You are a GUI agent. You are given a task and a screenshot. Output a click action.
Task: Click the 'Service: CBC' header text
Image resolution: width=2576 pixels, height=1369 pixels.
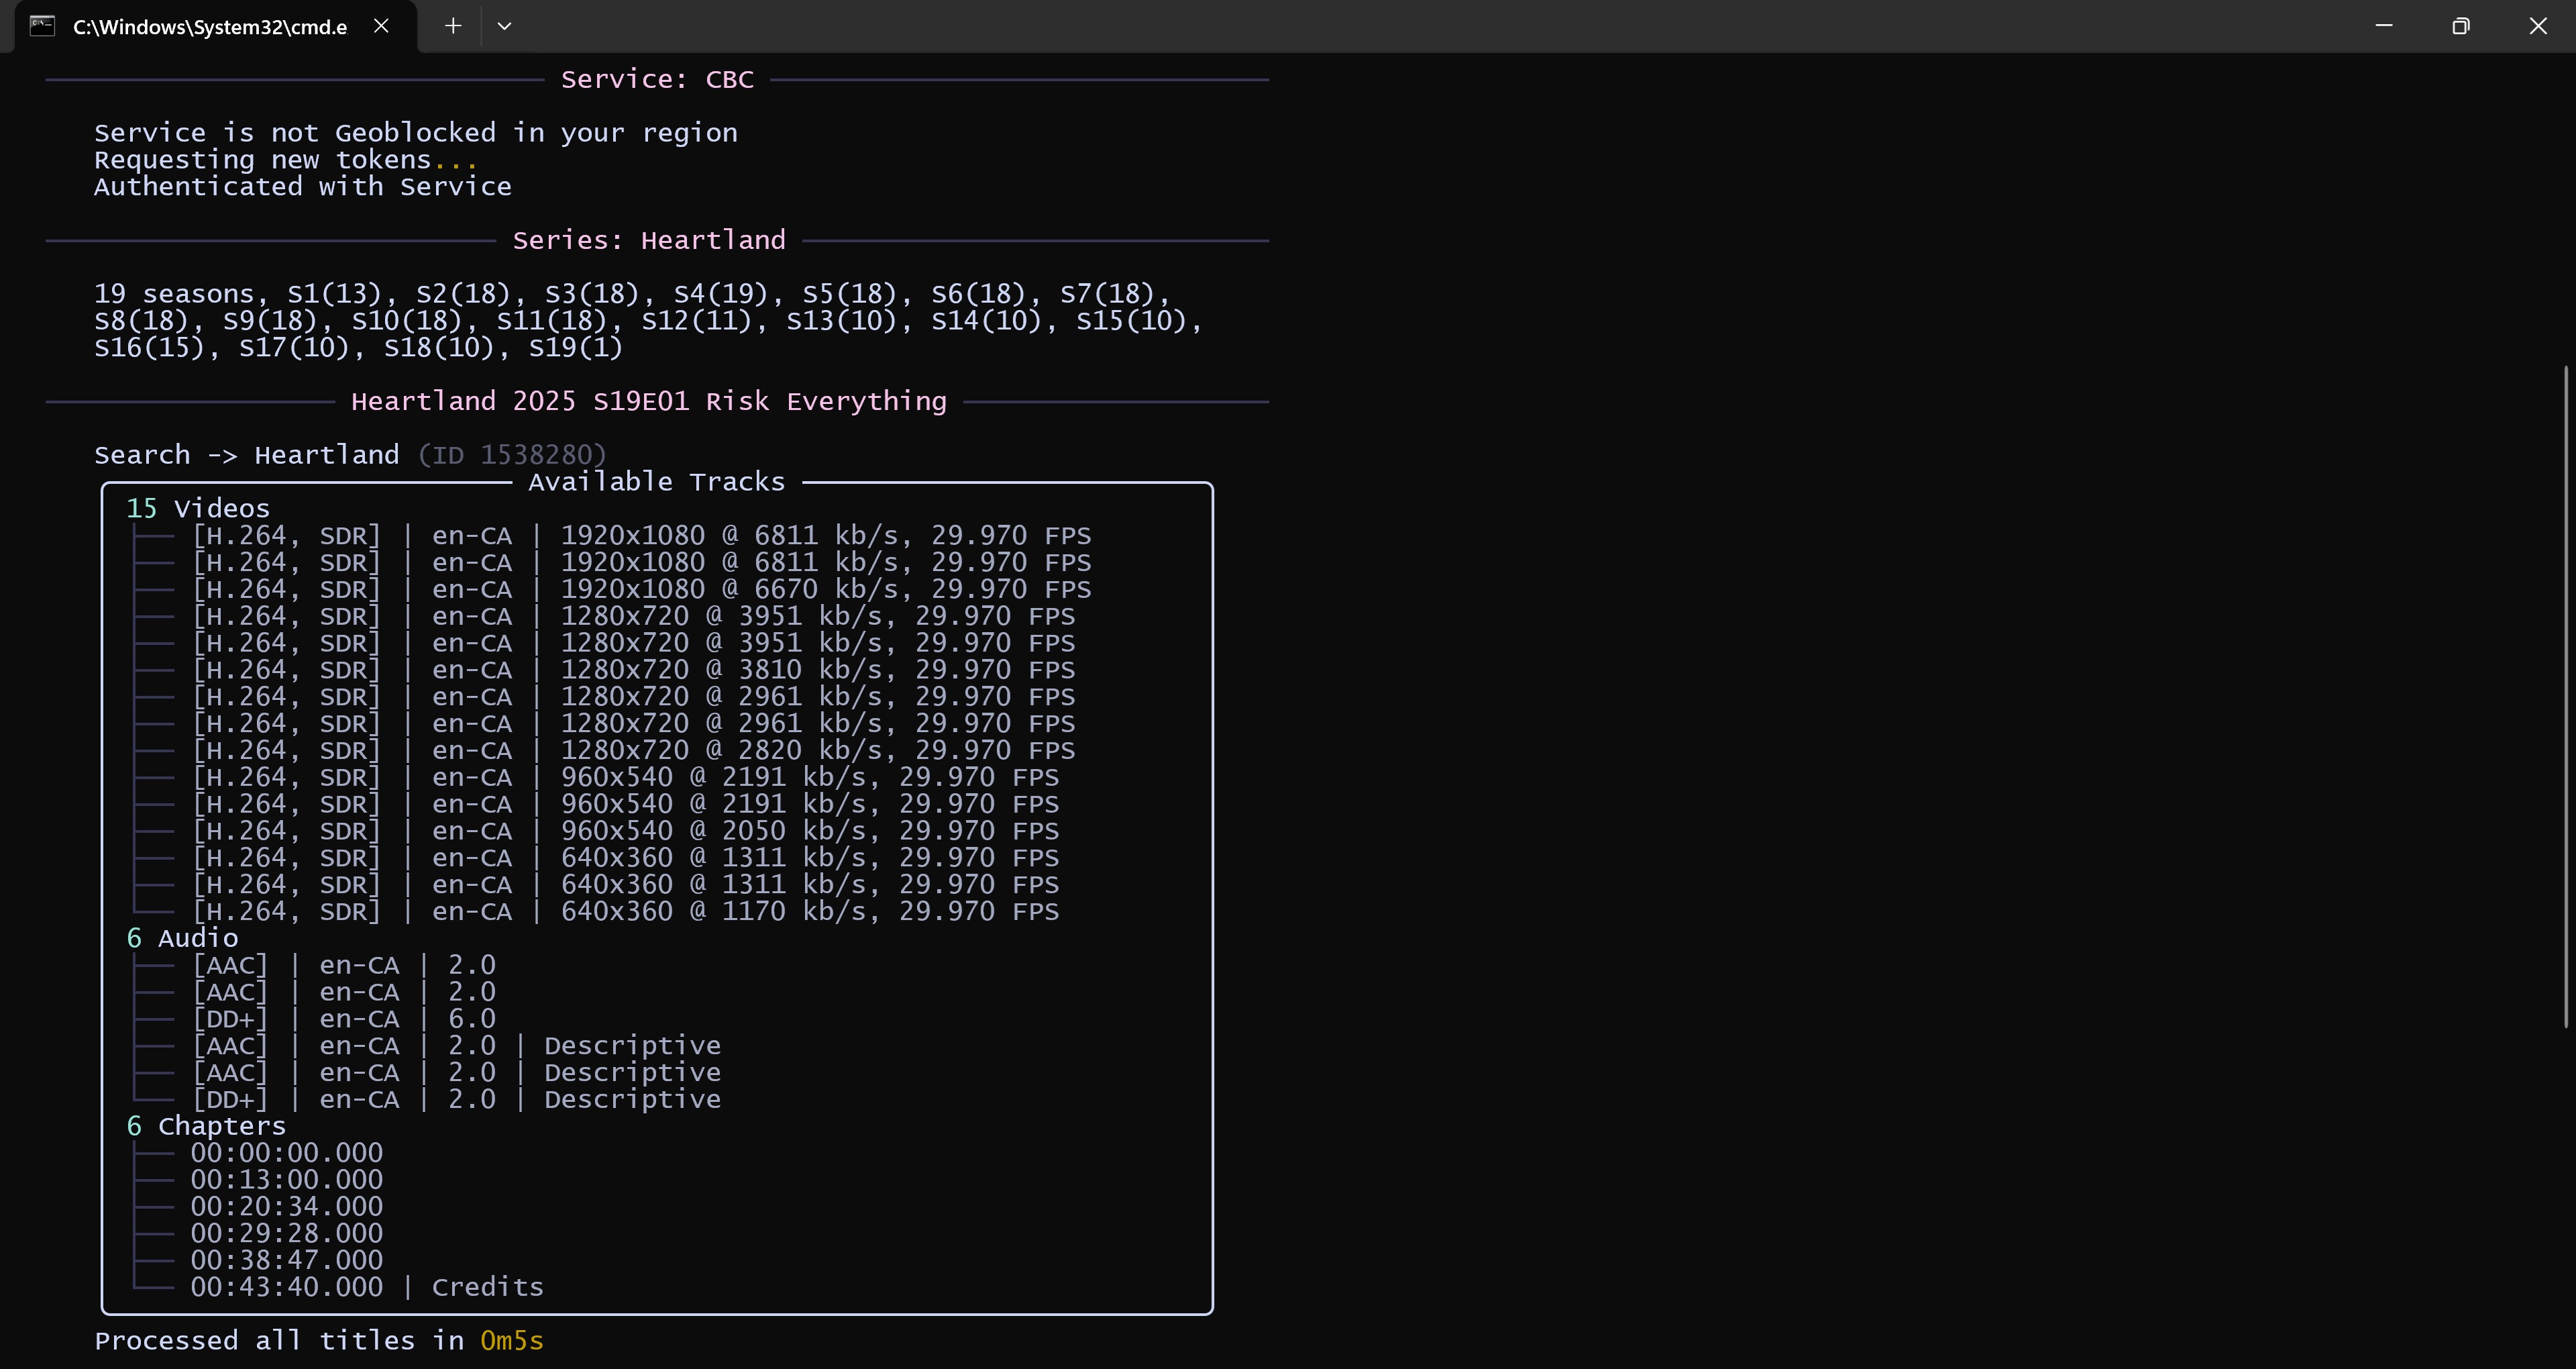(657, 79)
